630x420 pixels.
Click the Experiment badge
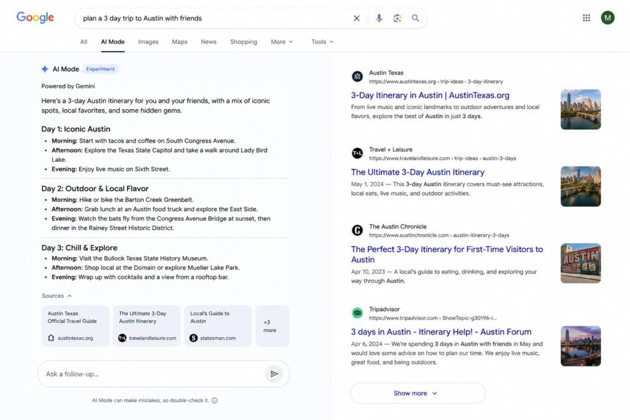(x=100, y=69)
